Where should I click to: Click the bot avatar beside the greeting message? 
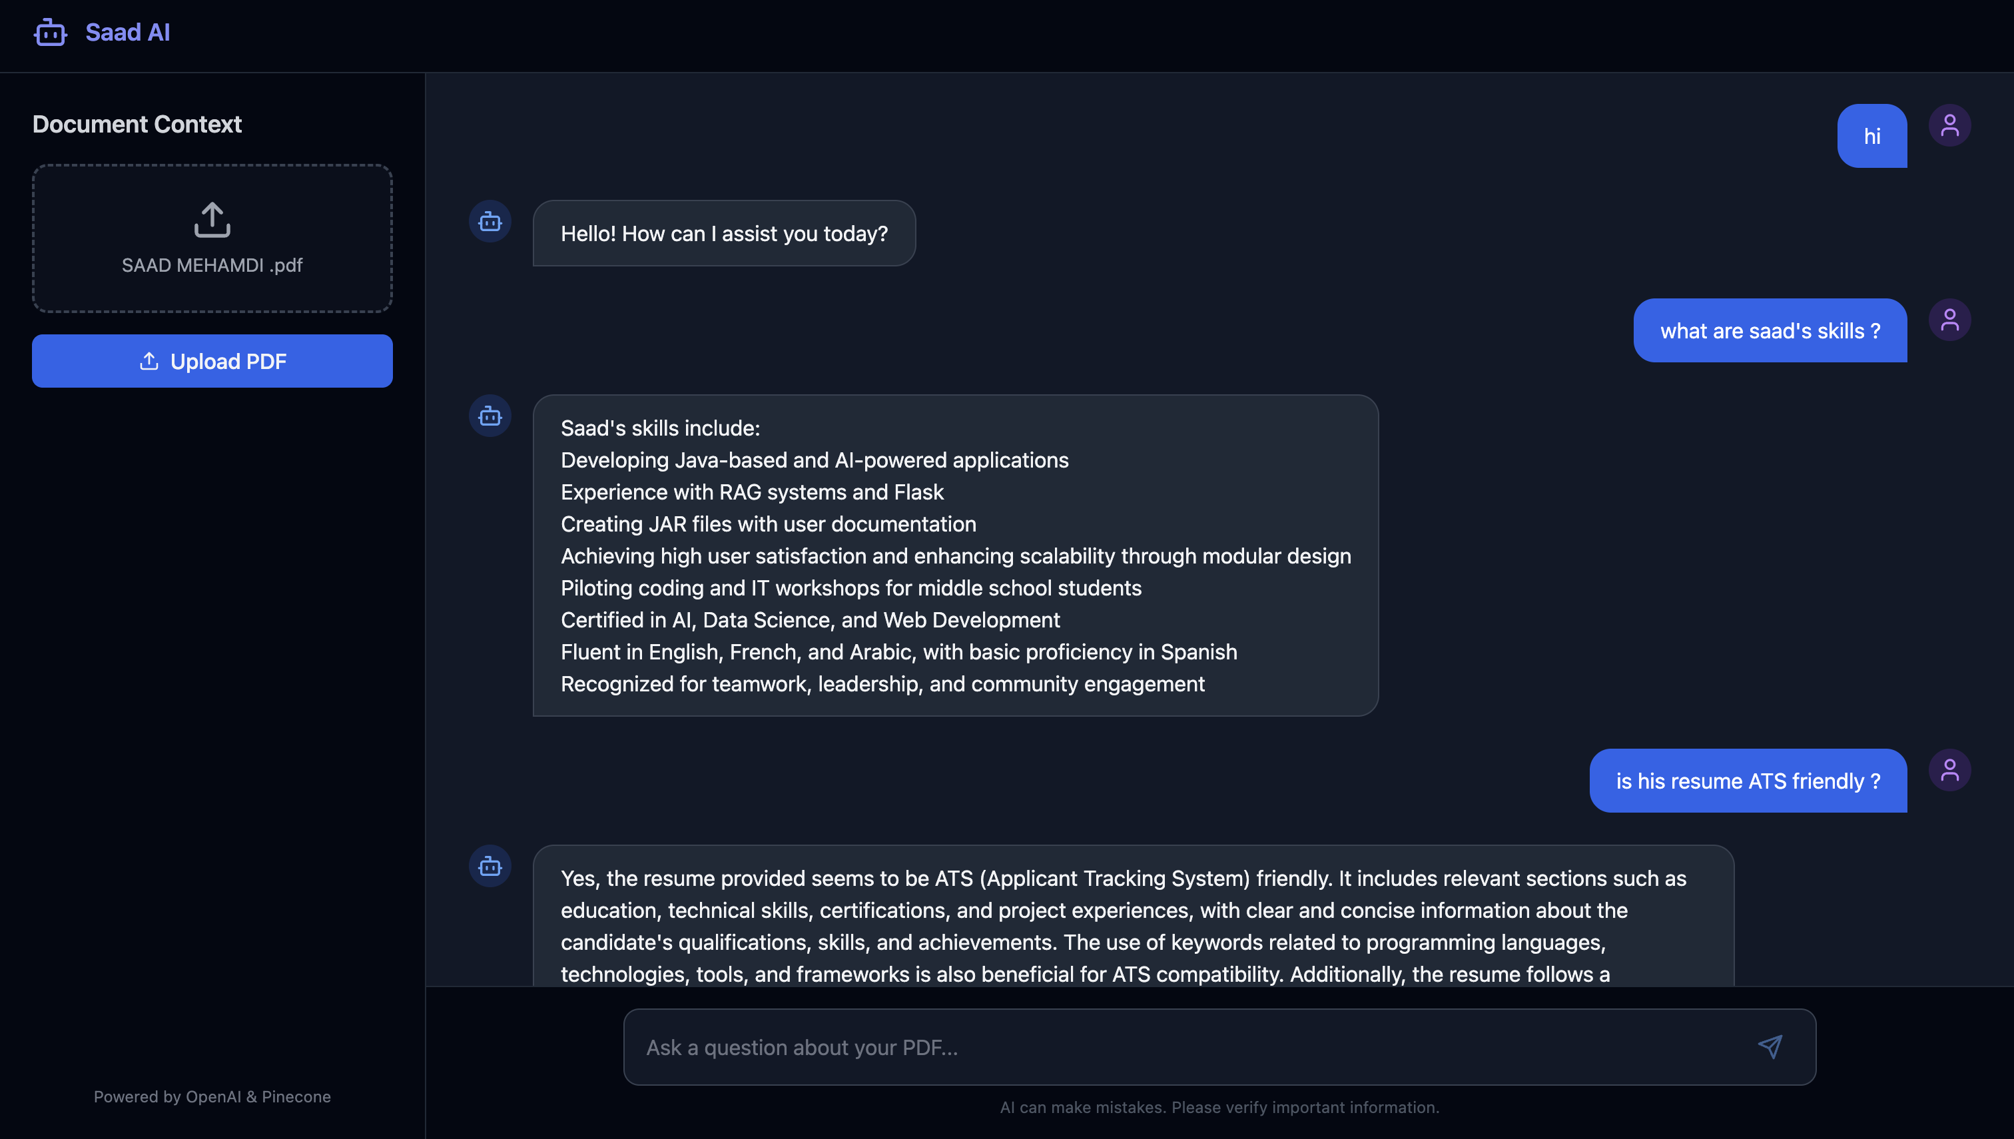pyautogui.click(x=490, y=221)
